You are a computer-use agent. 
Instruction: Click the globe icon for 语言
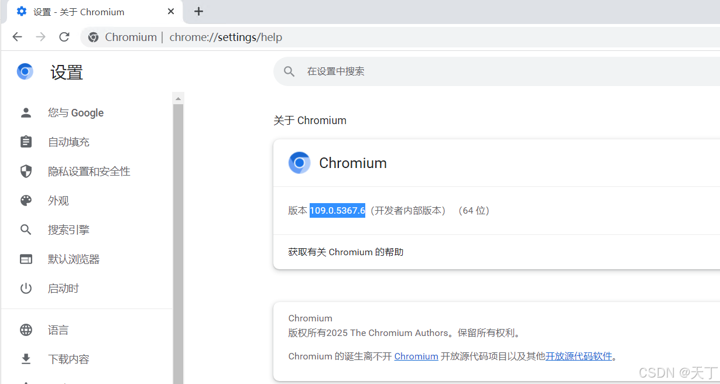26,330
